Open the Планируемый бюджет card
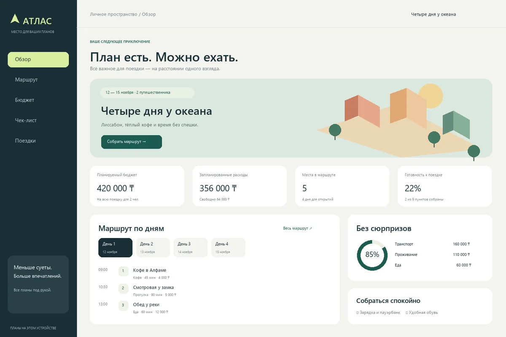The image size is (506, 337). coord(137,186)
